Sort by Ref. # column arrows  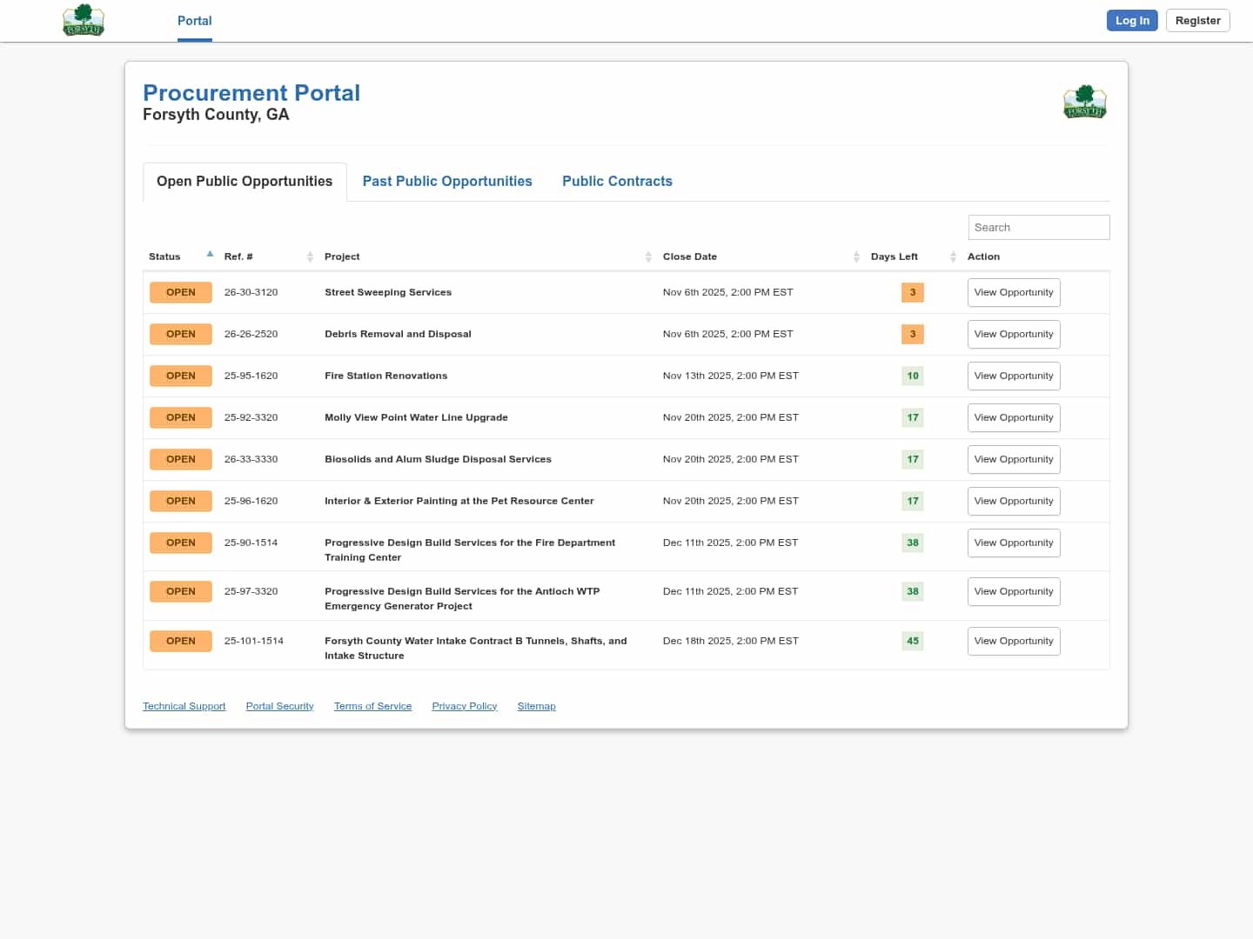click(310, 256)
